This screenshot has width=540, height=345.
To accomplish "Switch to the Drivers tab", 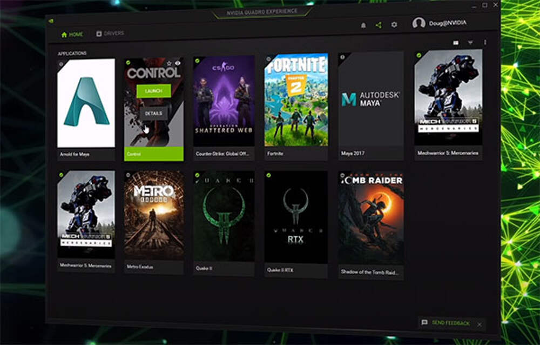I will [110, 34].
